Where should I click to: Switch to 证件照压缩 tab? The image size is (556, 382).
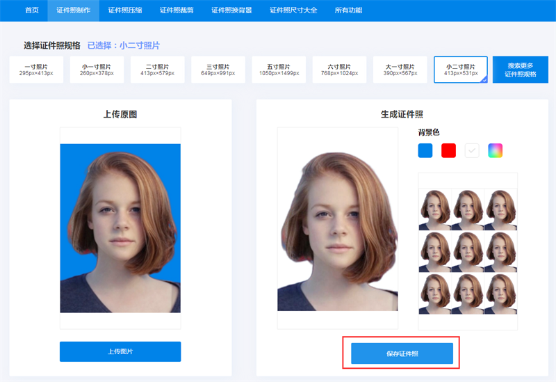click(x=124, y=10)
